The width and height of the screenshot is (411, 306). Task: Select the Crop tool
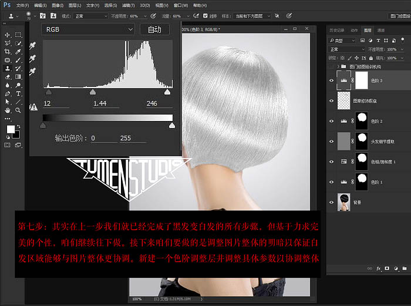point(7,52)
